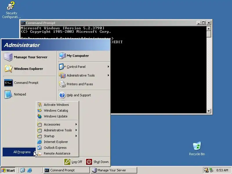Choose Windows Catalog entry
Screen dimensions: 232x174
pos(57,110)
